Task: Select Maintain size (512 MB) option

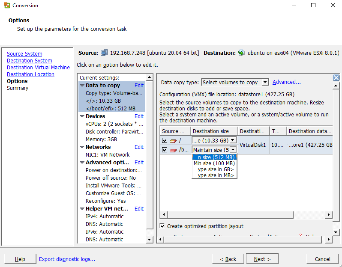Action: click(x=214, y=157)
